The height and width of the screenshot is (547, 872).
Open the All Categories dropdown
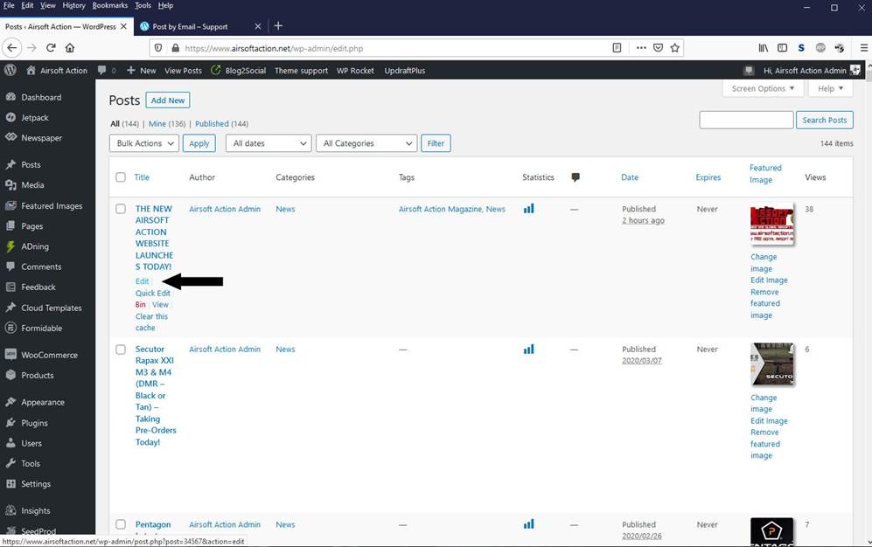[x=366, y=143]
